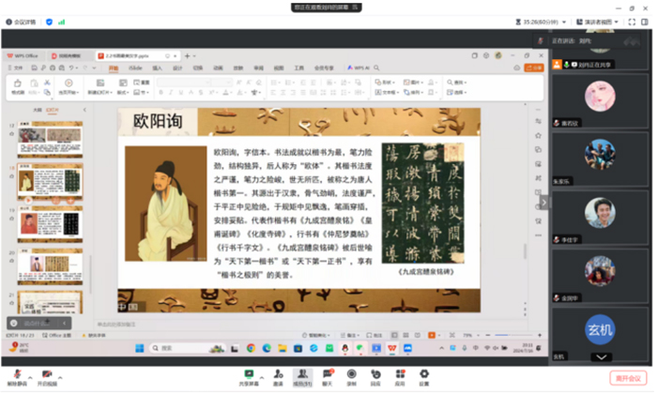The image size is (657, 394).
Task: Switch to the WPS Office home tab
Action: click(23, 55)
